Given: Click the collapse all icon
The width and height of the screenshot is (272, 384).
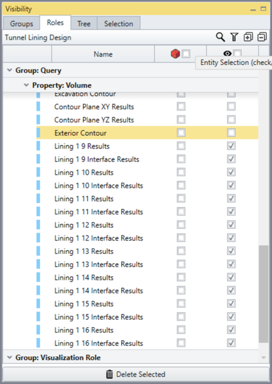Looking at the screenshot, I should 262,37.
